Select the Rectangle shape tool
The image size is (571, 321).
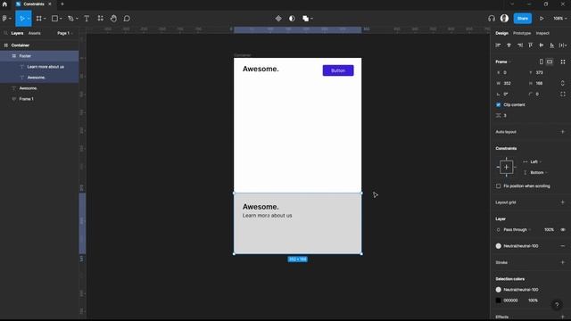(54, 18)
